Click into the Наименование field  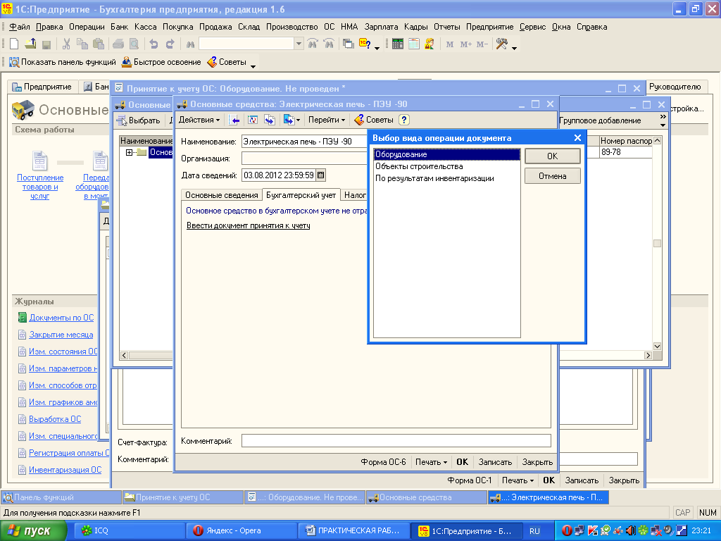pos(304,142)
